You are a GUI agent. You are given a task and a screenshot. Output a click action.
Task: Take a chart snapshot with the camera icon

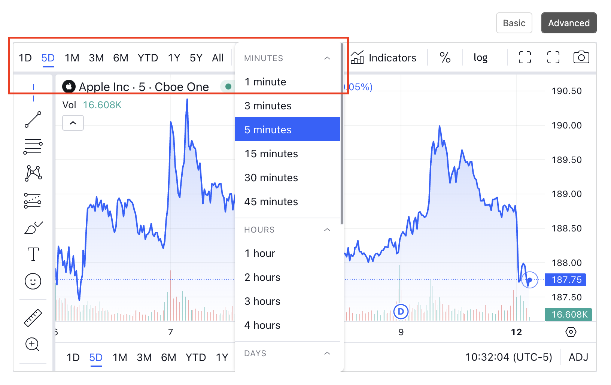(581, 57)
